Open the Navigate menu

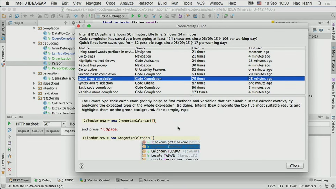94,3
